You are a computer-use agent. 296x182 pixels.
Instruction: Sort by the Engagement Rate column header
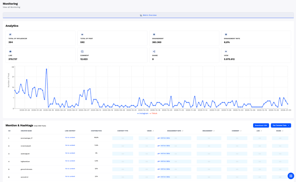click(175, 131)
